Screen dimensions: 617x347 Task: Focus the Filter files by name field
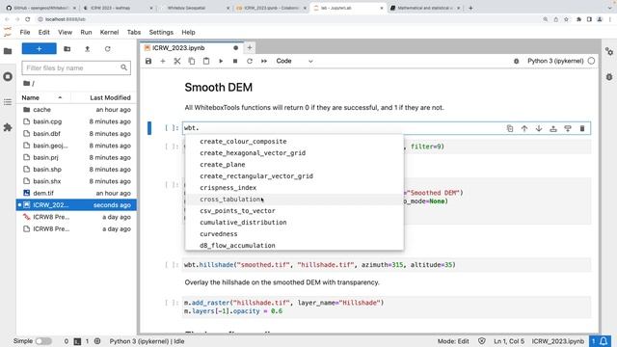[76, 68]
